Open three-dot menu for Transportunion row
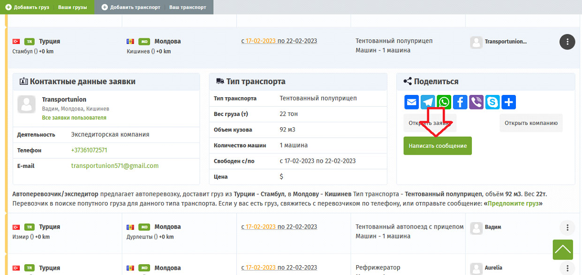The width and height of the screenshot is (582, 275). point(567,42)
